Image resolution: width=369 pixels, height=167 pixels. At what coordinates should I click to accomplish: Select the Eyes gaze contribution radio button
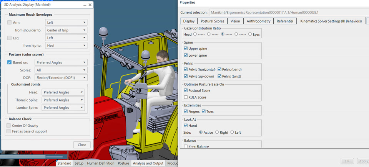coord(250,34)
